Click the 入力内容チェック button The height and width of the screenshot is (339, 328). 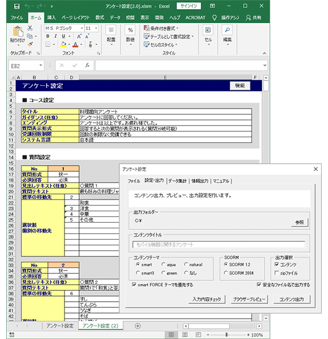point(206,299)
